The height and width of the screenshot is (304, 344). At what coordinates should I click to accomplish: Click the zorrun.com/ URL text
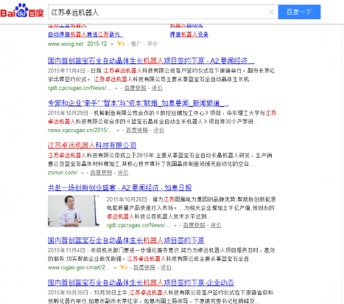click(x=63, y=173)
